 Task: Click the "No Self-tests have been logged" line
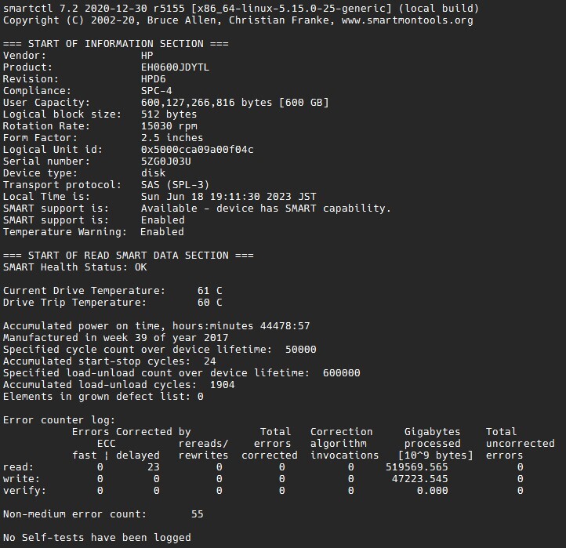(x=97, y=538)
